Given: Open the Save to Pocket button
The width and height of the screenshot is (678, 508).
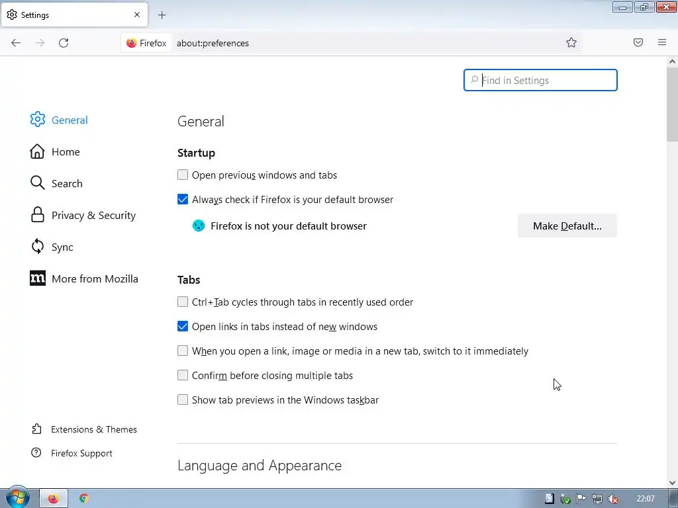Looking at the screenshot, I should (638, 42).
